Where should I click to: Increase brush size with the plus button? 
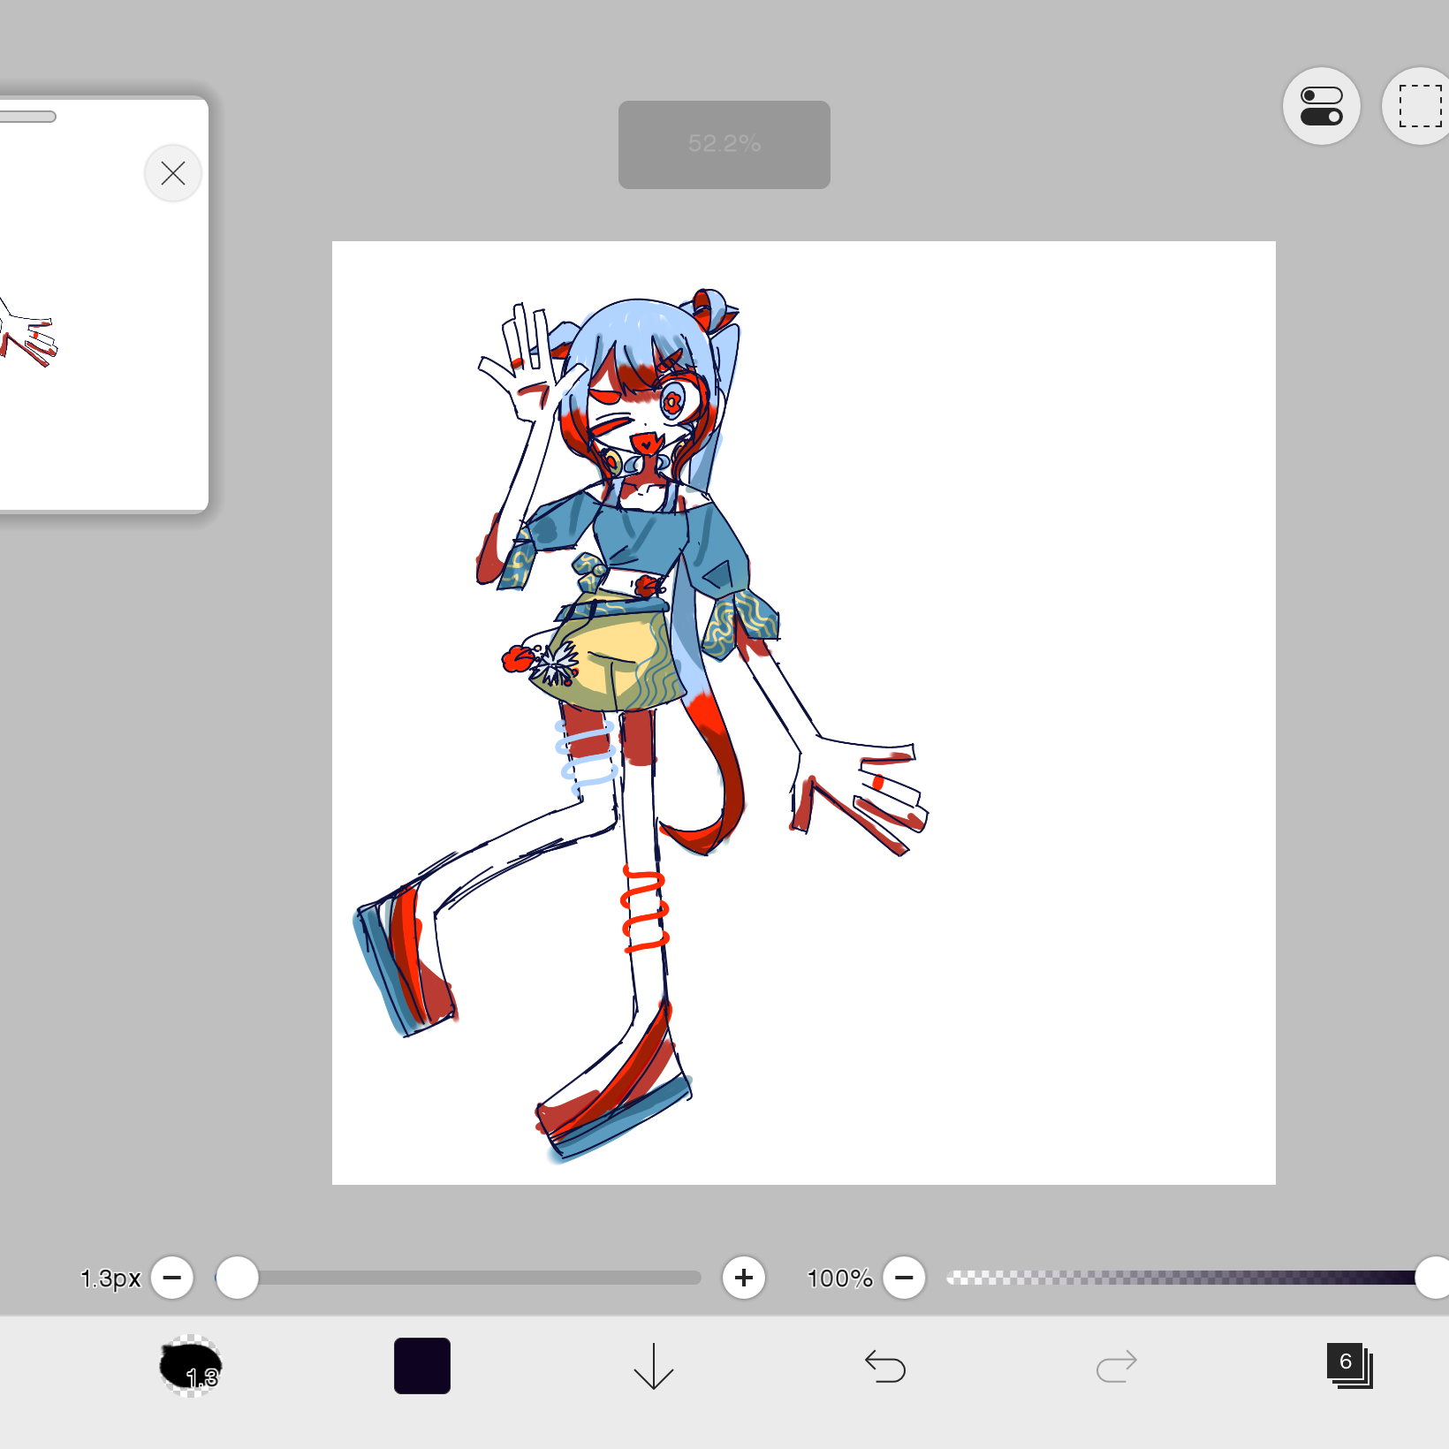(x=744, y=1278)
